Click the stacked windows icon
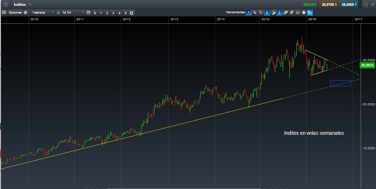376x189 pixels. pos(285,13)
